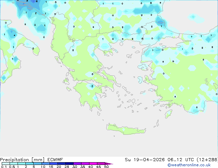Click the 'Precipitation [mm]' title text

click(x=22, y=160)
